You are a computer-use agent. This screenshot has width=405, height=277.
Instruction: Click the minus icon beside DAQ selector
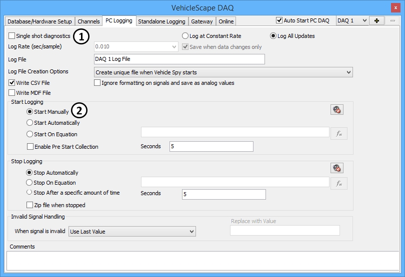(x=392, y=20)
